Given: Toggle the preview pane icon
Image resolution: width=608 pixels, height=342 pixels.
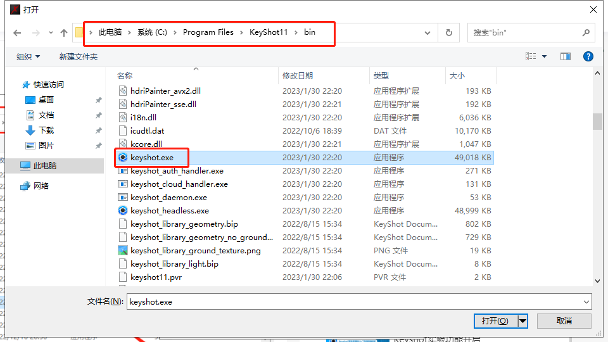Looking at the screenshot, I should [566, 56].
